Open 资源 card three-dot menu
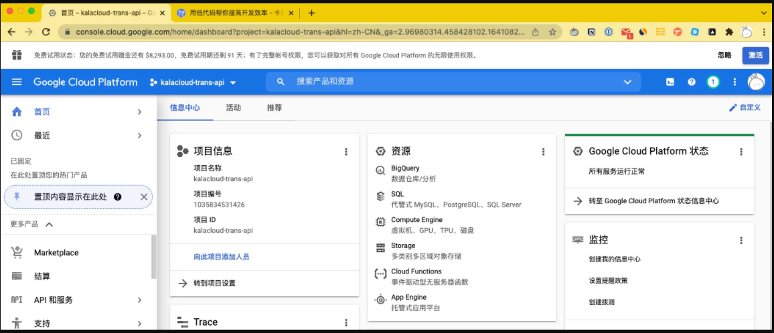This screenshot has width=774, height=333. 544,151
